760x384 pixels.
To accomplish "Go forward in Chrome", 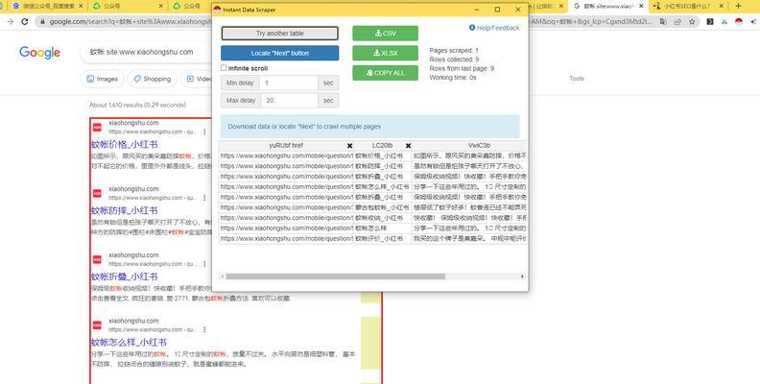I will (x=11, y=21).
